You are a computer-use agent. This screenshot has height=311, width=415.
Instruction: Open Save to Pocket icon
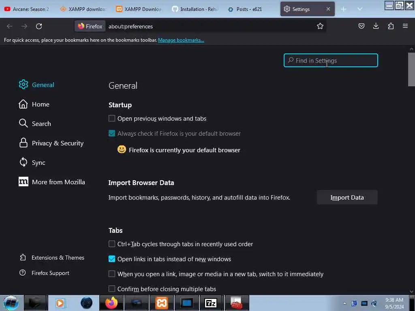coord(361,26)
